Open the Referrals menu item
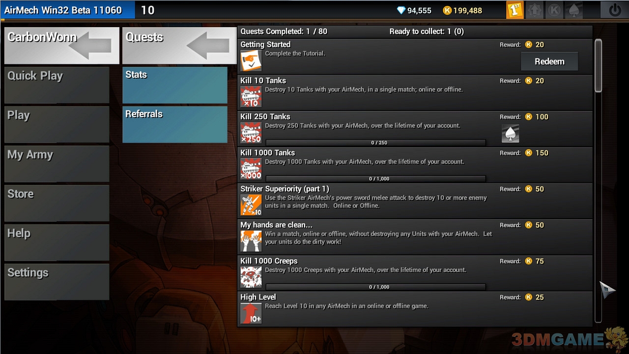Screen dimensions: 629x354 [x=175, y=124]
